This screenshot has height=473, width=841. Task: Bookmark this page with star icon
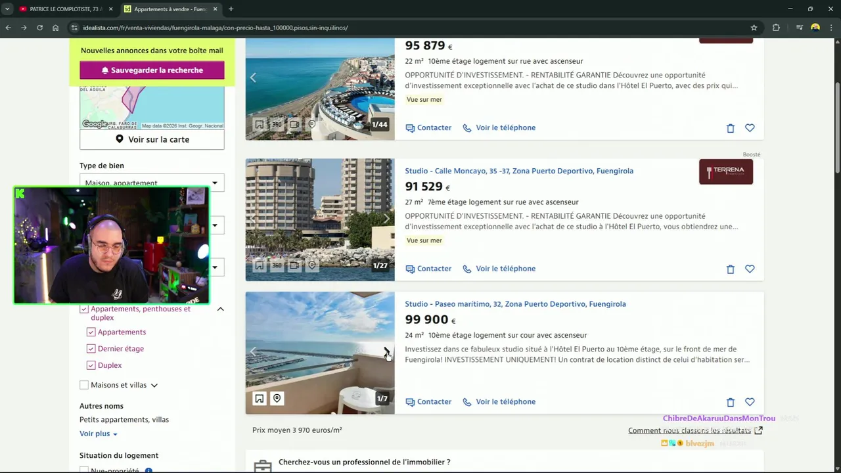coord(754,28)
